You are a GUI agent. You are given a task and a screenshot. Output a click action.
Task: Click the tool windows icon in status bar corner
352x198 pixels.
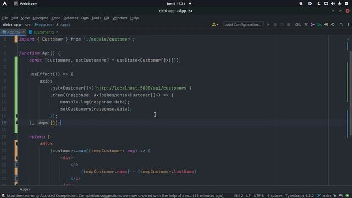click(3, 196)
